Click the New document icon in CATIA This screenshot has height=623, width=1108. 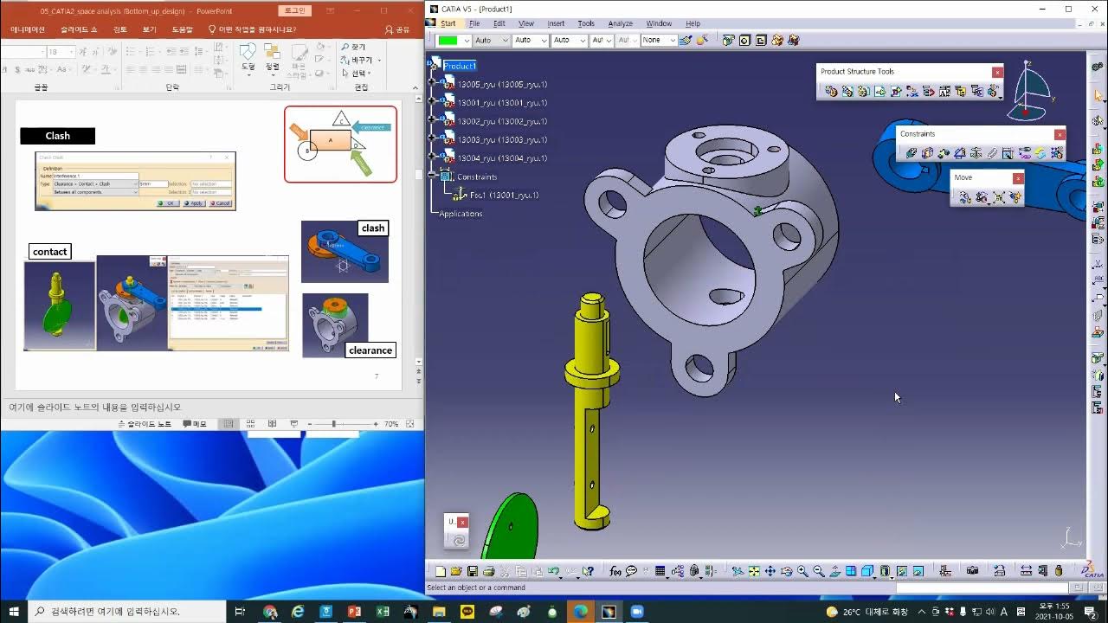point(441,571)
